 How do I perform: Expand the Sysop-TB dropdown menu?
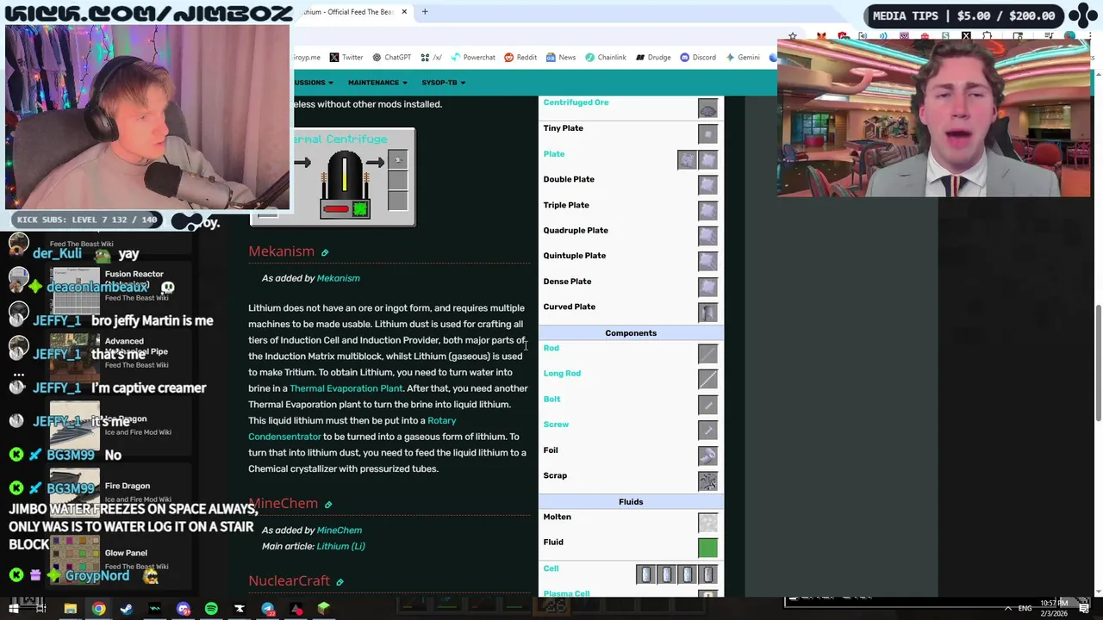(x=444, y=83)
